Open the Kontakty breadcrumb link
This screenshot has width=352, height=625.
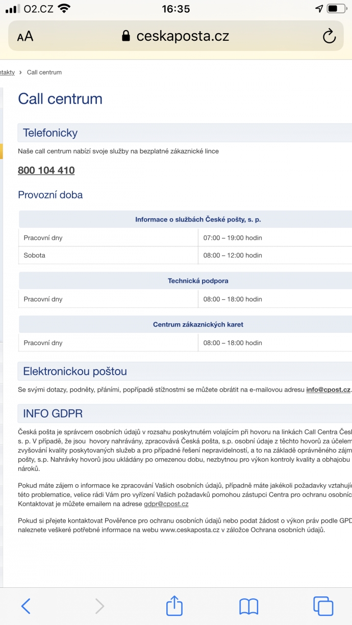tap(7, 72)
